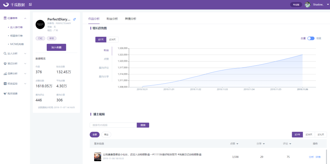Select 近7天 trend range
The width and height of the screenshot is (330, 164).
101,40
